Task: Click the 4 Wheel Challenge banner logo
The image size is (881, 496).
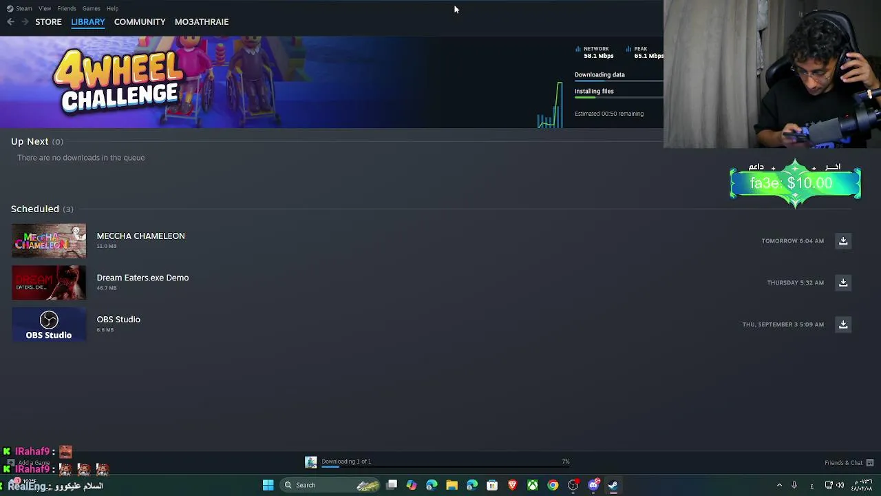Action: (x=118, y=81)
